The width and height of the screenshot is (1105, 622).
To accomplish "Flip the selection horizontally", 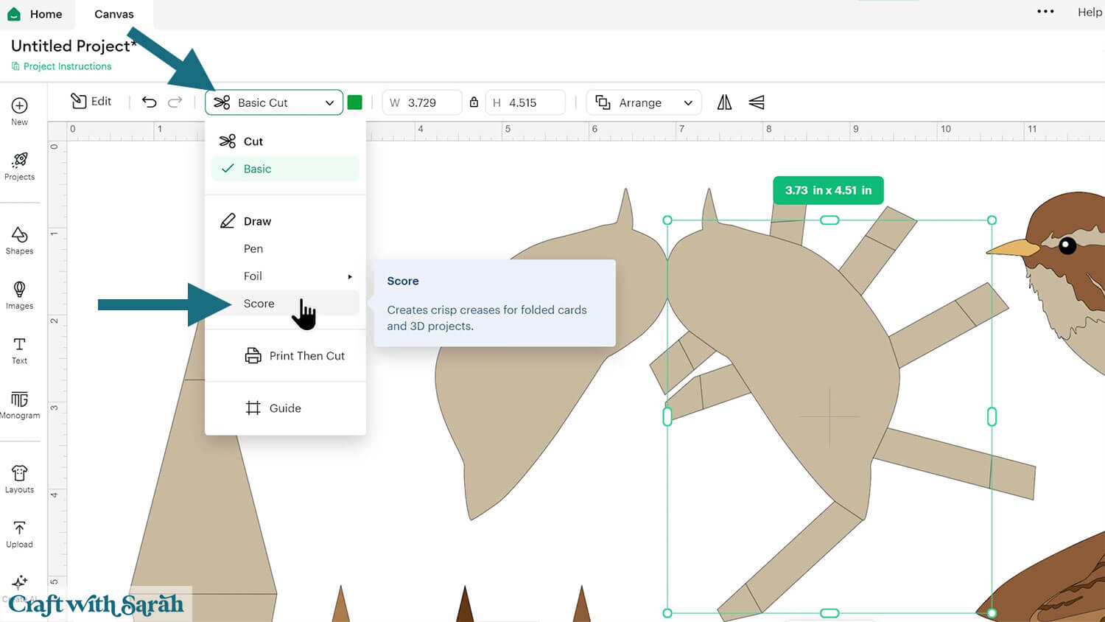I will [725, 102].
